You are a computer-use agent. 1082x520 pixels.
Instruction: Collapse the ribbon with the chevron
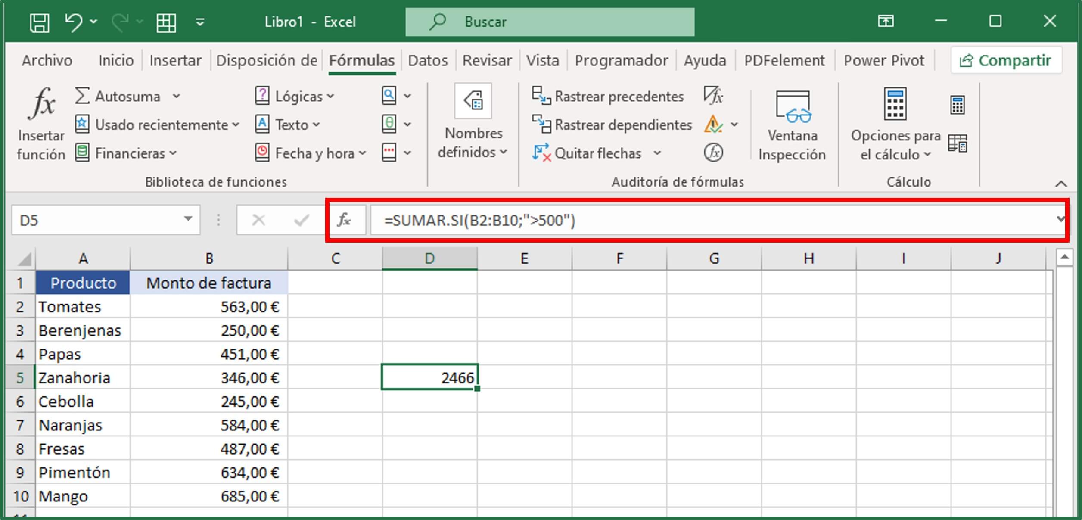coord(1060,182)
